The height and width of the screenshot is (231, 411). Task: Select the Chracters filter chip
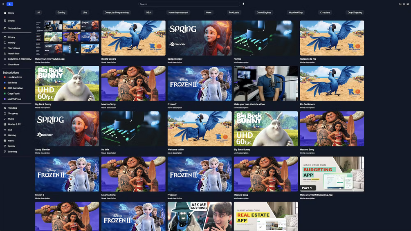(x=325, y=12)
